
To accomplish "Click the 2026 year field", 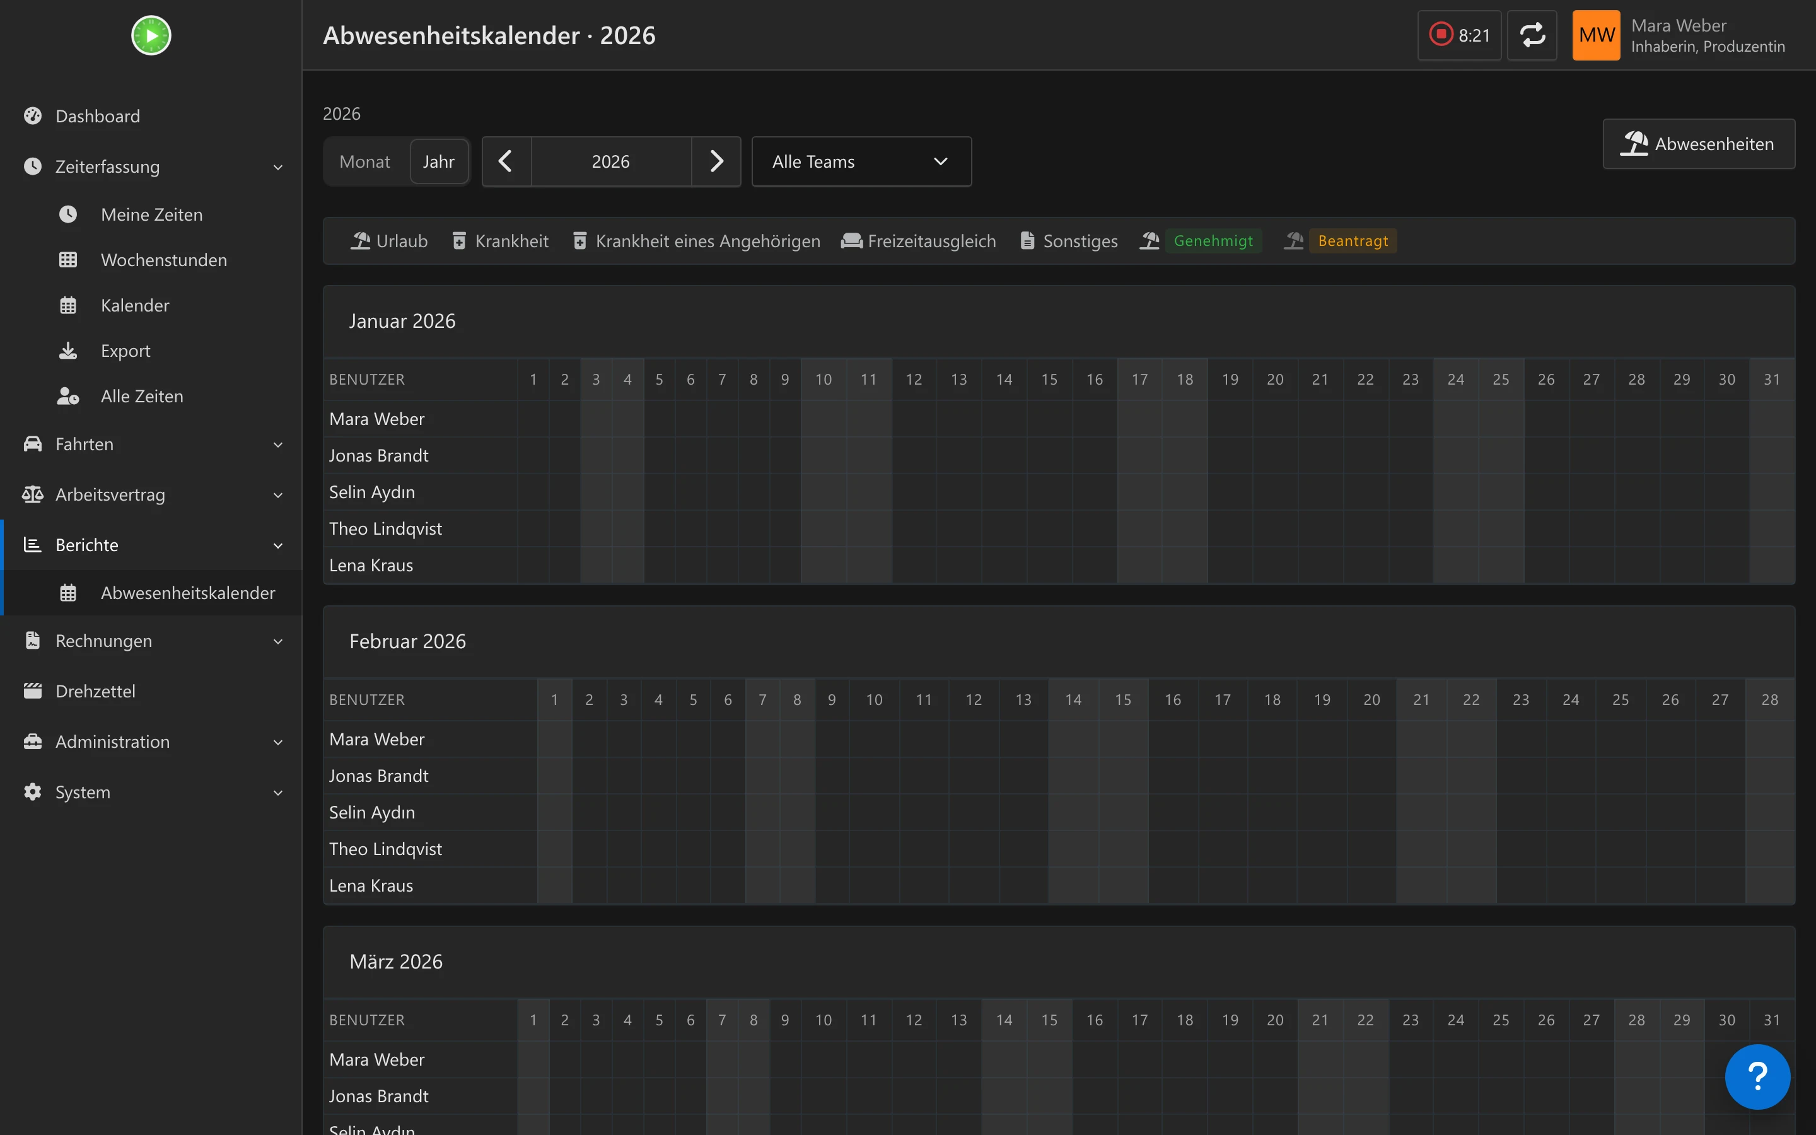I will pyautogui.click(x=611, y=161).
